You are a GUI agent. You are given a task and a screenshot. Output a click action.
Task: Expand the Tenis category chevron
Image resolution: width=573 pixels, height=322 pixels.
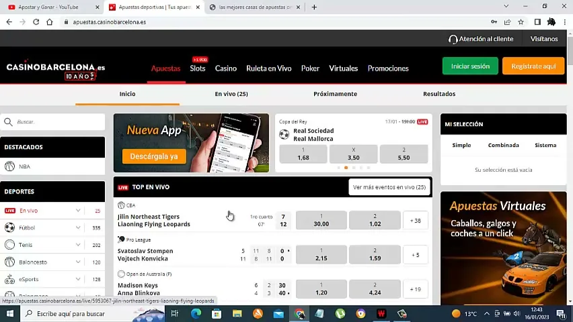click(78, 245)
